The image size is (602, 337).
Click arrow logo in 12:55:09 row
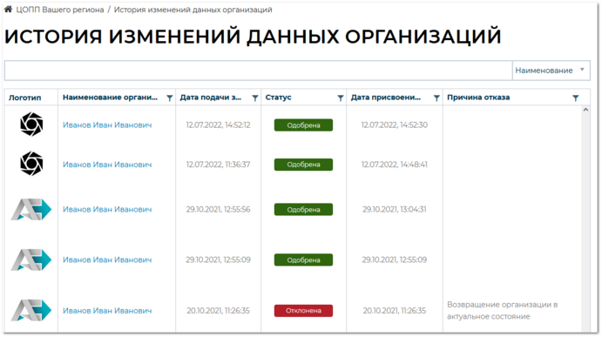pos(31,259)
